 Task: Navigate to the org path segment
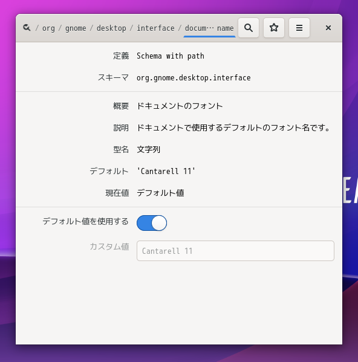pos(48,28)
